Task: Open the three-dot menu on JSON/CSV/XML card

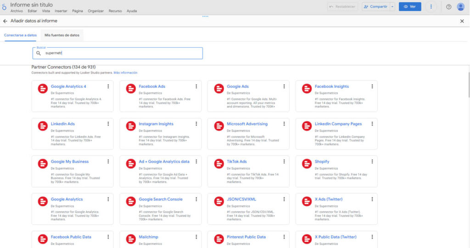Action: click(x=284, y=199)
